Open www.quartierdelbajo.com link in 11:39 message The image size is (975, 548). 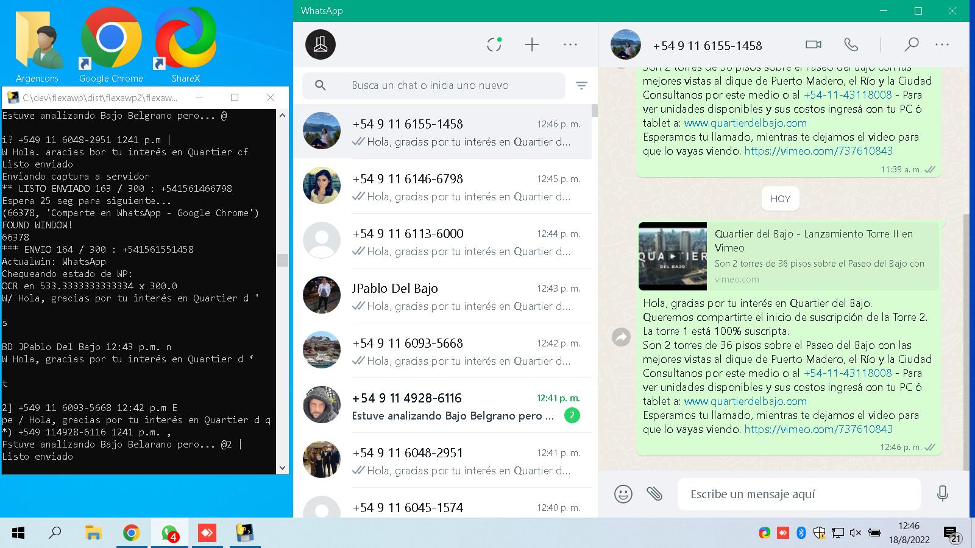(745, 123)
